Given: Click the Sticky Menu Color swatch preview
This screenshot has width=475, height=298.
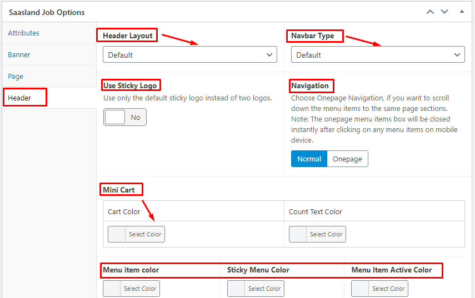Looking at the screenshot, I should point(236,289).
